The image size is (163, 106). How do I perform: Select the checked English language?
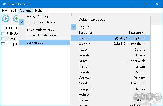pyautogui.click(x=110, y=27)
